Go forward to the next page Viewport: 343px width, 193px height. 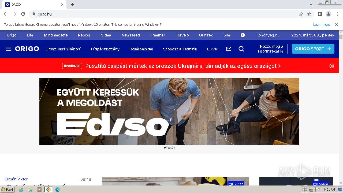point(14,14)
